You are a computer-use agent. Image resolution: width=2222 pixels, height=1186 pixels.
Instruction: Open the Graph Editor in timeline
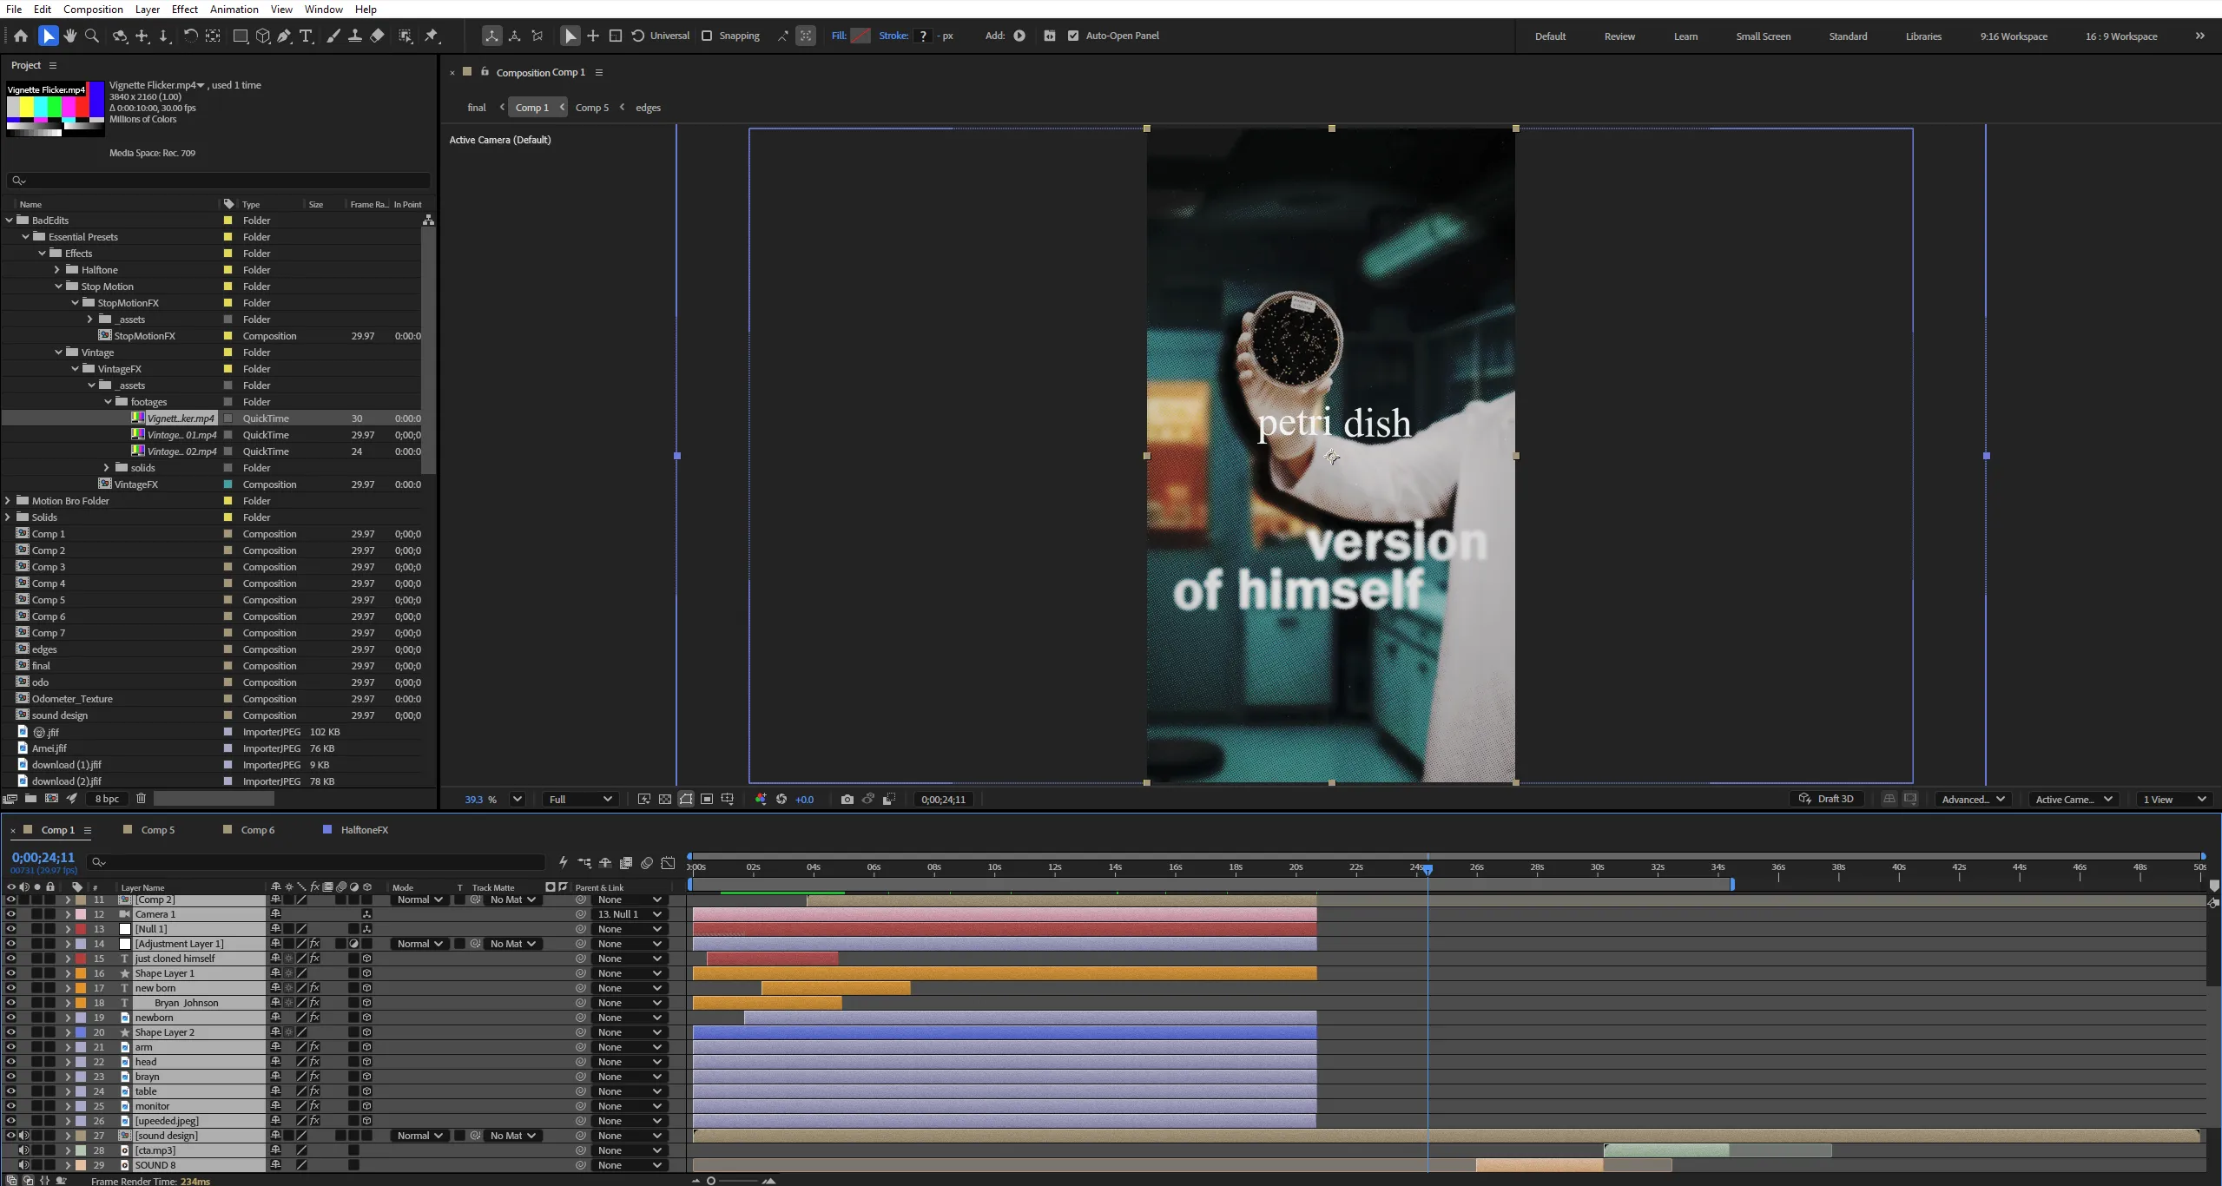point(668,863)
